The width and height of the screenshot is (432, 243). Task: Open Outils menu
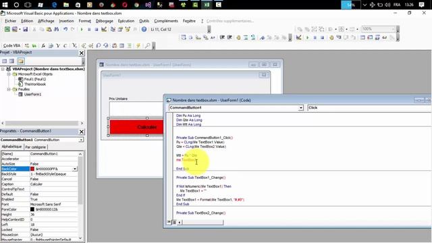point(144,21)
